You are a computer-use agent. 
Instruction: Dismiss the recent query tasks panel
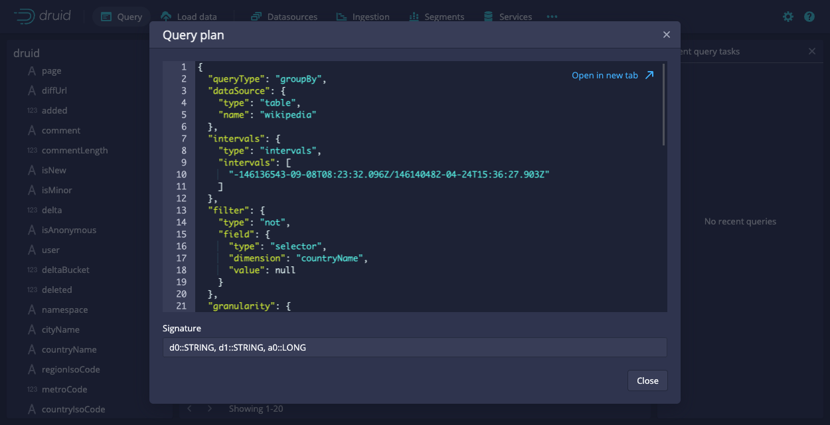[811, 50]
